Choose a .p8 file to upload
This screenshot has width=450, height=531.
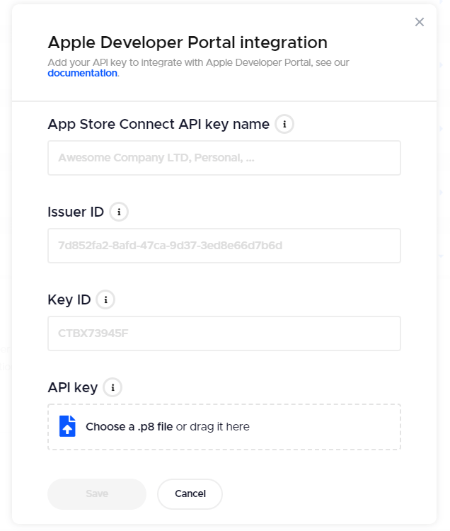(129, 427)
